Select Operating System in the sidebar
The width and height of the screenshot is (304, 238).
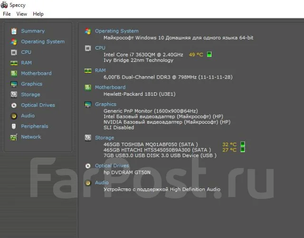point(43,41)
